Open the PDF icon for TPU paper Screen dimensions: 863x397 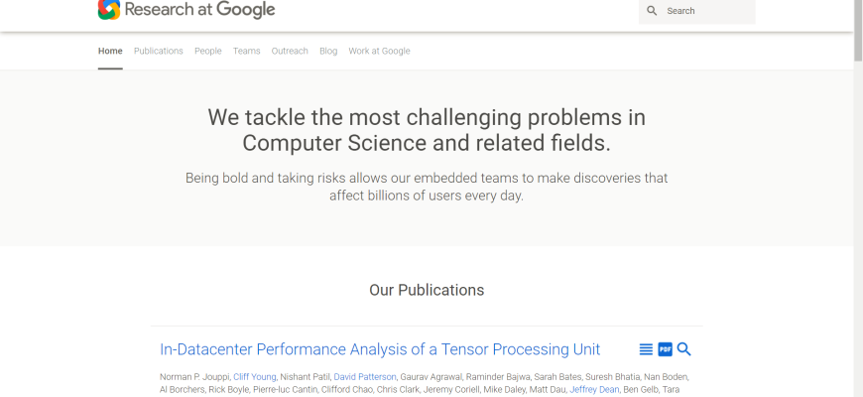(x=665, y=349)
